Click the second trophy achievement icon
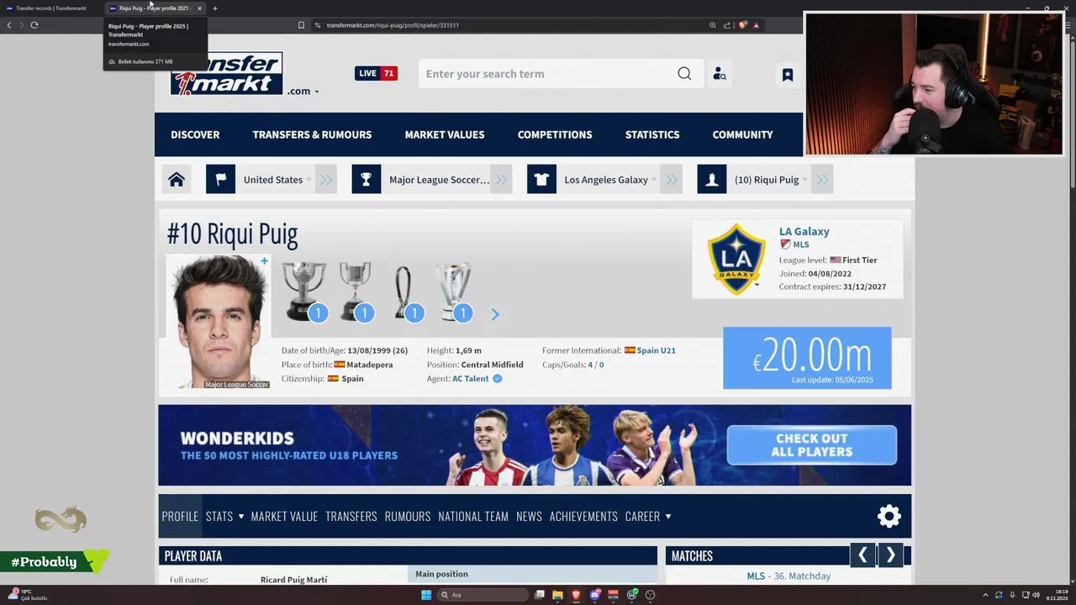The image size is (1076, 605). (356, 292)
